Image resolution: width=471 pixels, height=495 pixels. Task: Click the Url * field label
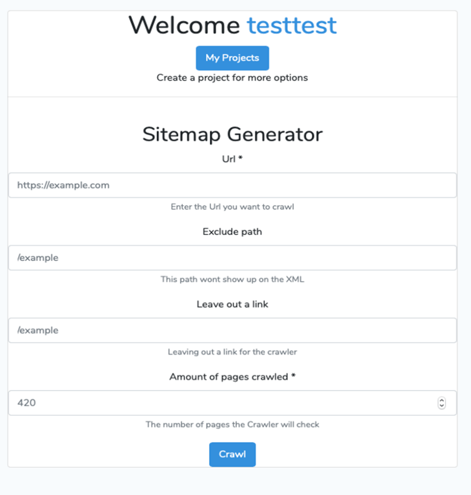(x=232, y=159)
